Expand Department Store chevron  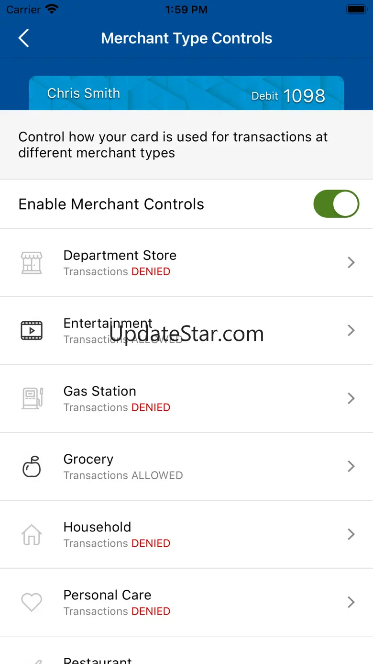351,262
